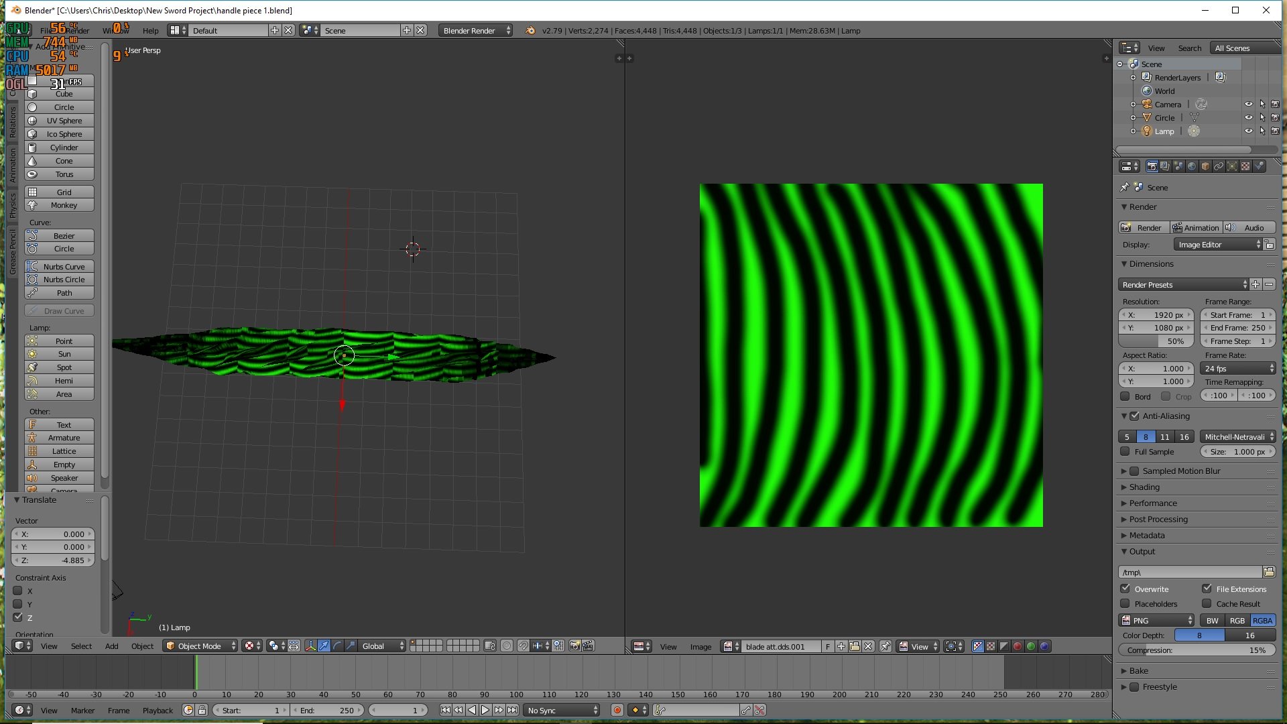The width and height of the screenshot is (1287, 724).
Task: Show the red channel in image editor
Action: [1018, 646]
